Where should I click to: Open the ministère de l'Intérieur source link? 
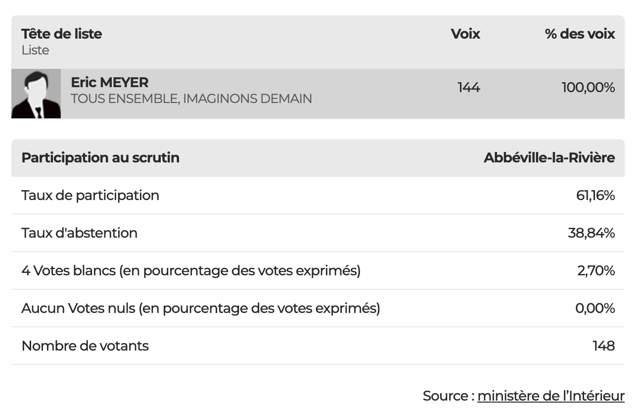(x=550, y=396)
